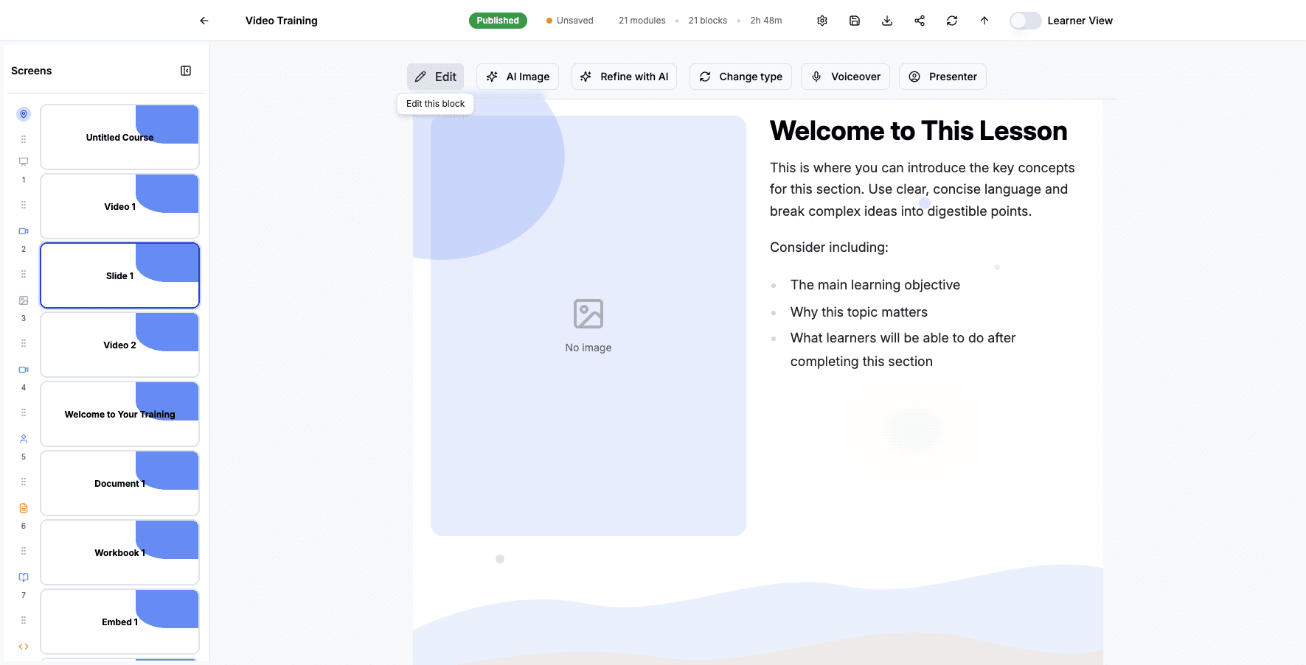
Task: Generate an AI Image for the slide
Action: pos(518,76)
